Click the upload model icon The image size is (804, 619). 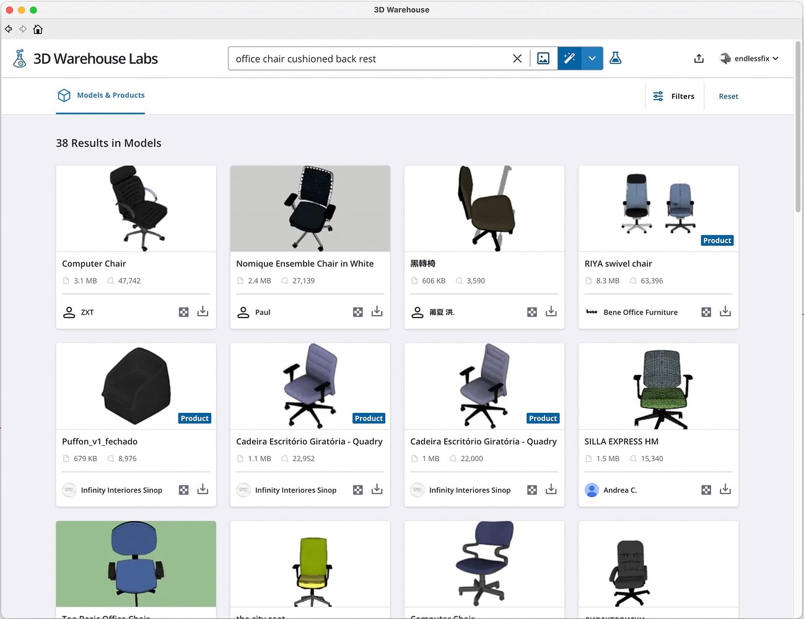tap(699, 58)
